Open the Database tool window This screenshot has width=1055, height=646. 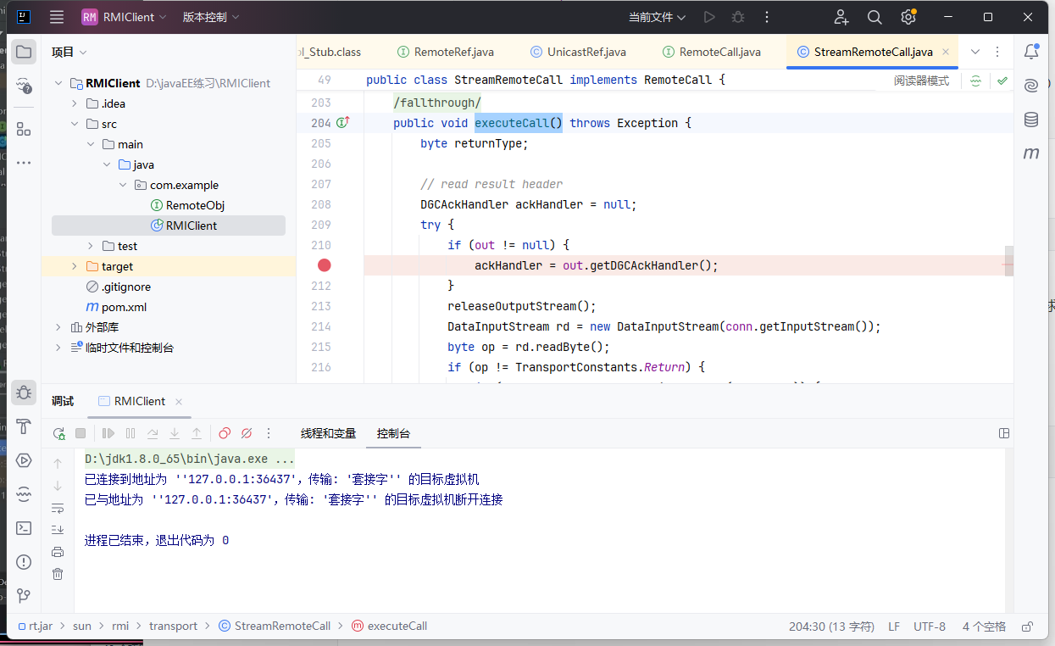click(x=1031, y=120)
